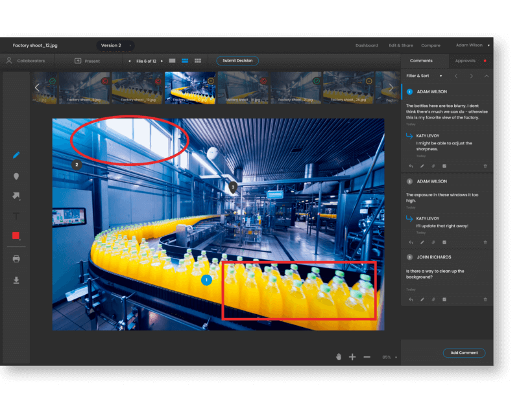Zoom in using the plus icon
The height and width of the screenshot is (403, 519).
(x=352, y=356)
